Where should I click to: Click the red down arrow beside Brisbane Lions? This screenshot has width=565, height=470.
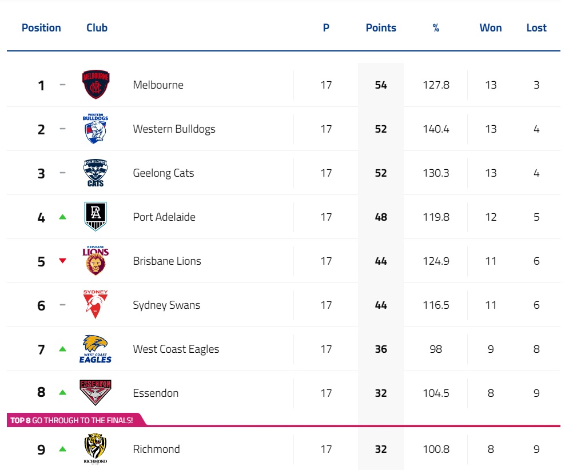point(63,261)
